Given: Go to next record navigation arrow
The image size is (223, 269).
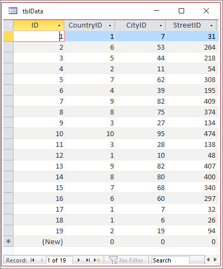Looking at the screenshot, I should (x=79, y=260).
